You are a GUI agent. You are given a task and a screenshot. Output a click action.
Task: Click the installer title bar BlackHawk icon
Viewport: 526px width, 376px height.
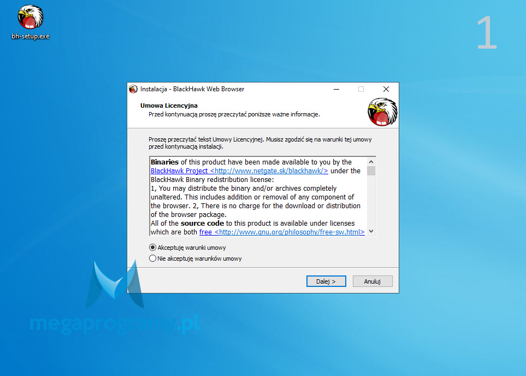click(133, 89)
